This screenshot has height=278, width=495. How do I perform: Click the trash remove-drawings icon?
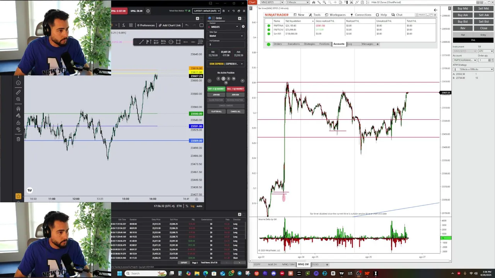coord(18,139)
